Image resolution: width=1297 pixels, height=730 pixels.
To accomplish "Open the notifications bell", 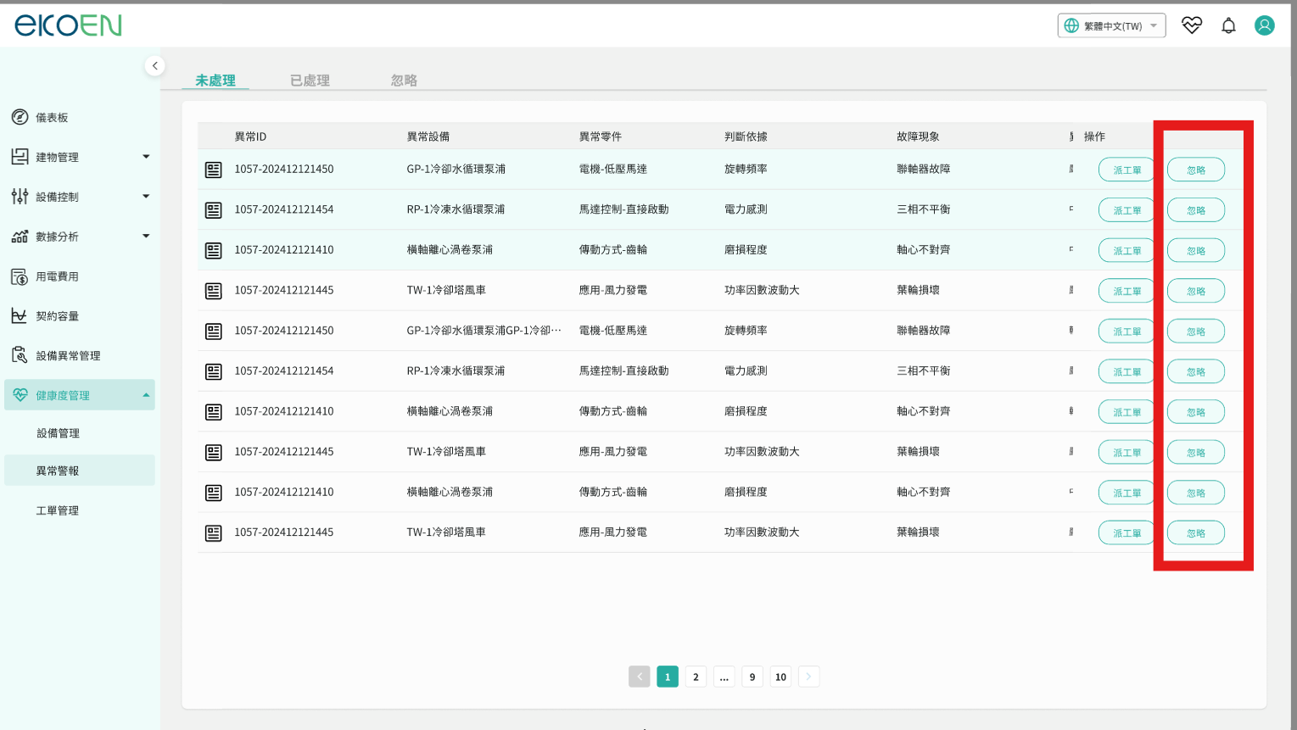I will (1228, 25).
